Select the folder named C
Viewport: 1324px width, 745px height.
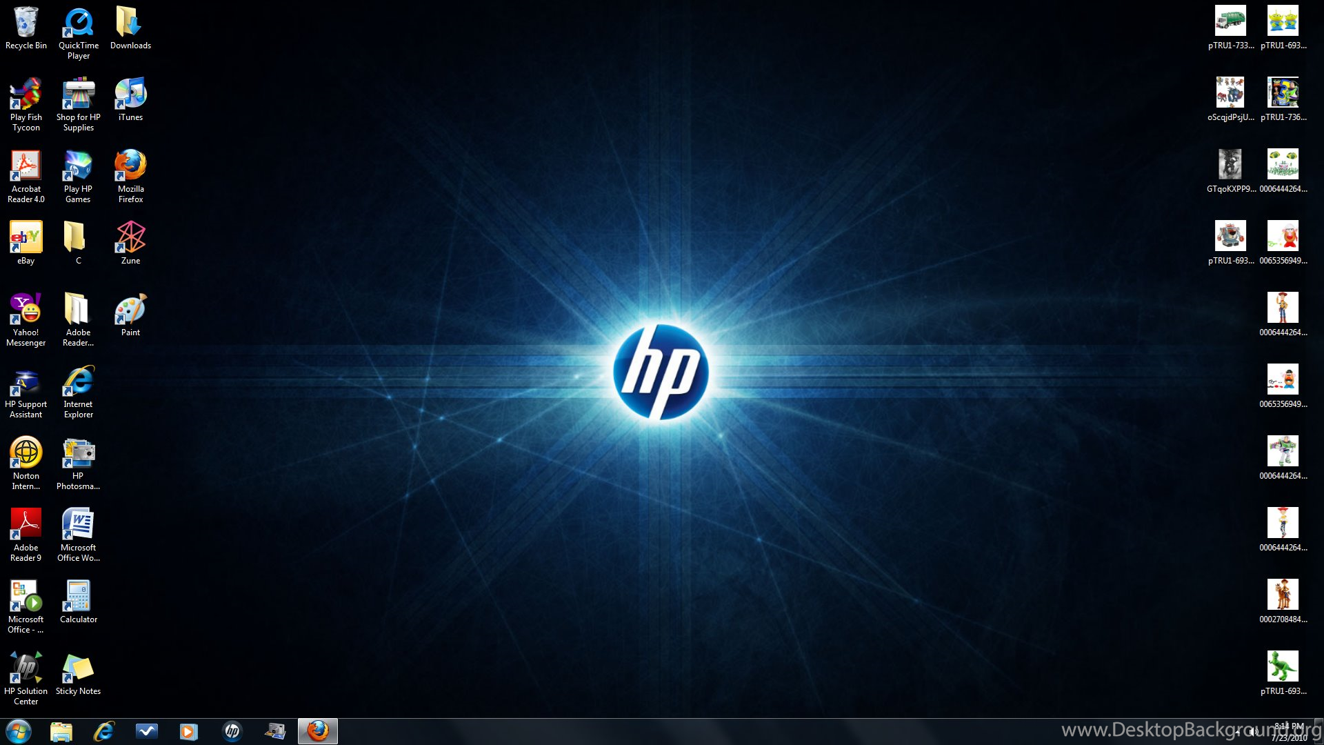[79, 243]
